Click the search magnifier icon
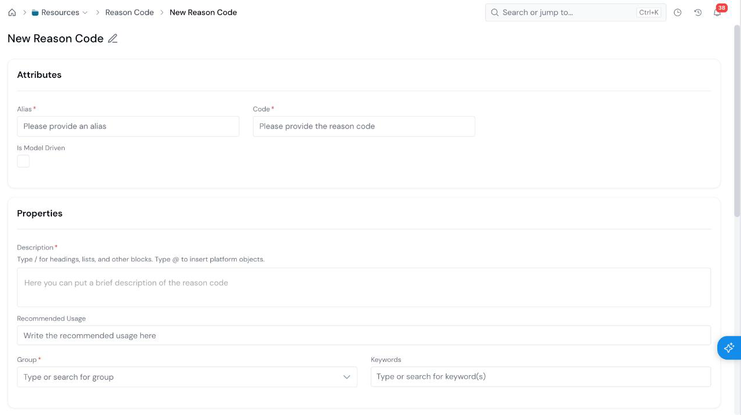Viewport: 741px width, 415px height. [495, 12]
